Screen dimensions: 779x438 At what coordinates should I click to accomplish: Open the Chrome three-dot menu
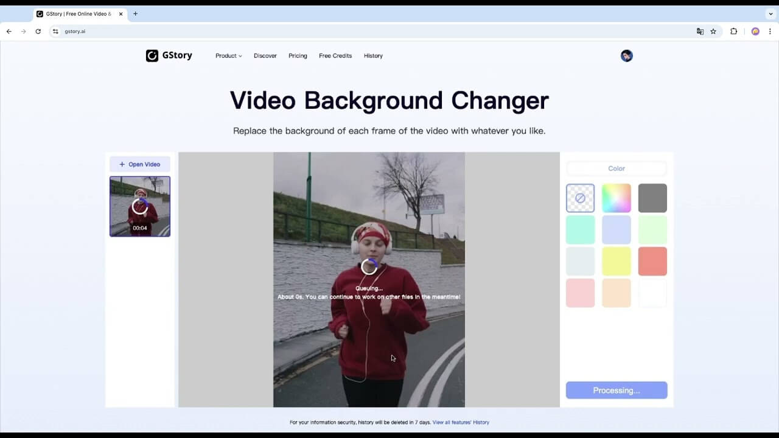tap(770, 31)
